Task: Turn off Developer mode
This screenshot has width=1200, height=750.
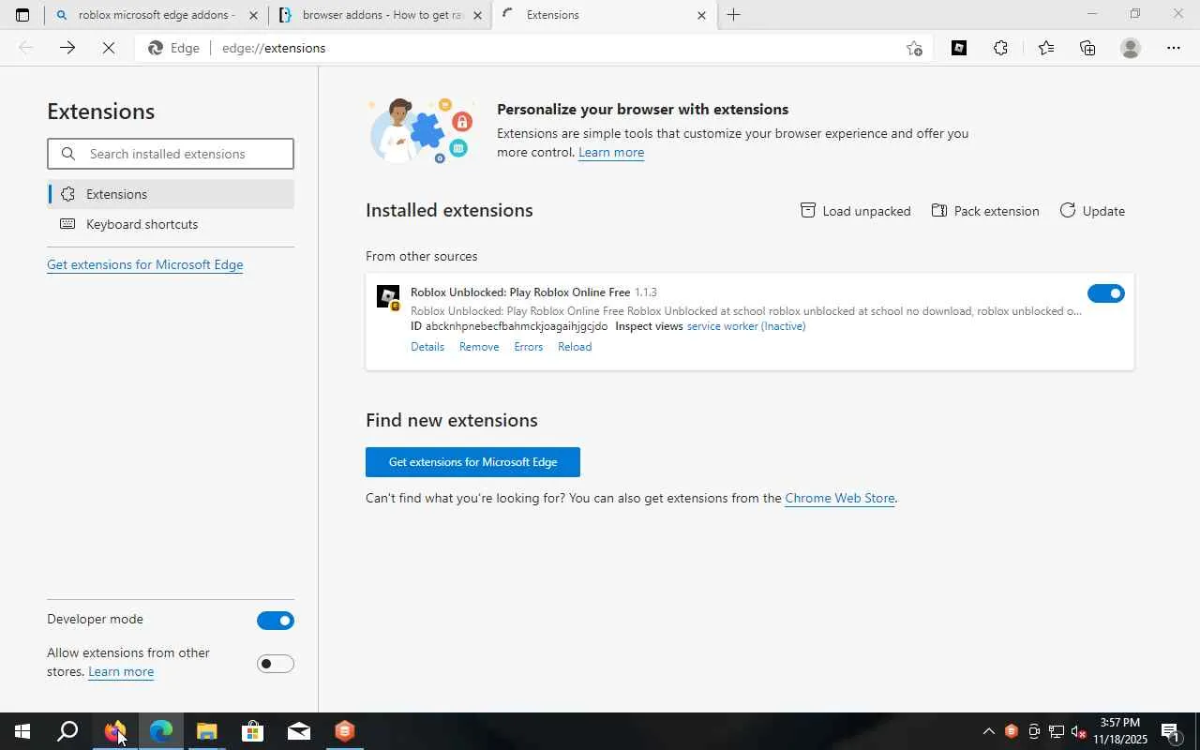Action: point(276,621)
